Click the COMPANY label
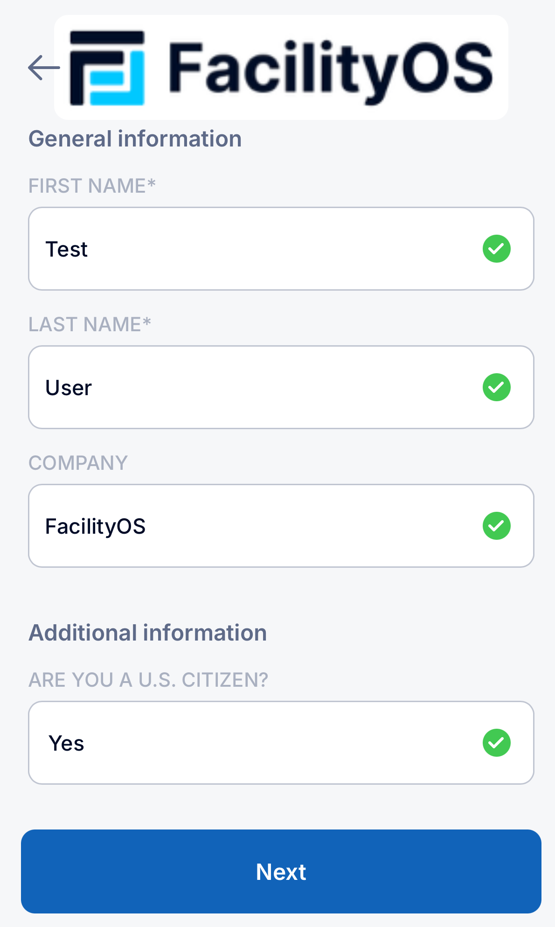The height and width of the screenshot is (927, 555). click(78, 463)
